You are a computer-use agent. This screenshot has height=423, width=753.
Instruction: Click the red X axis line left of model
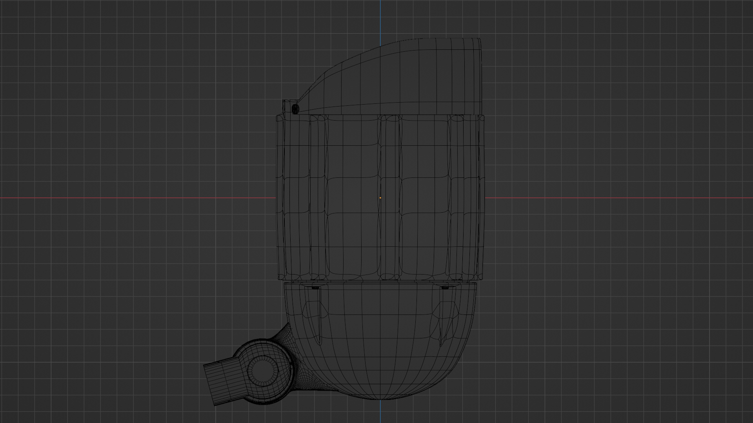pyautogui.click(x=137, y=198)
